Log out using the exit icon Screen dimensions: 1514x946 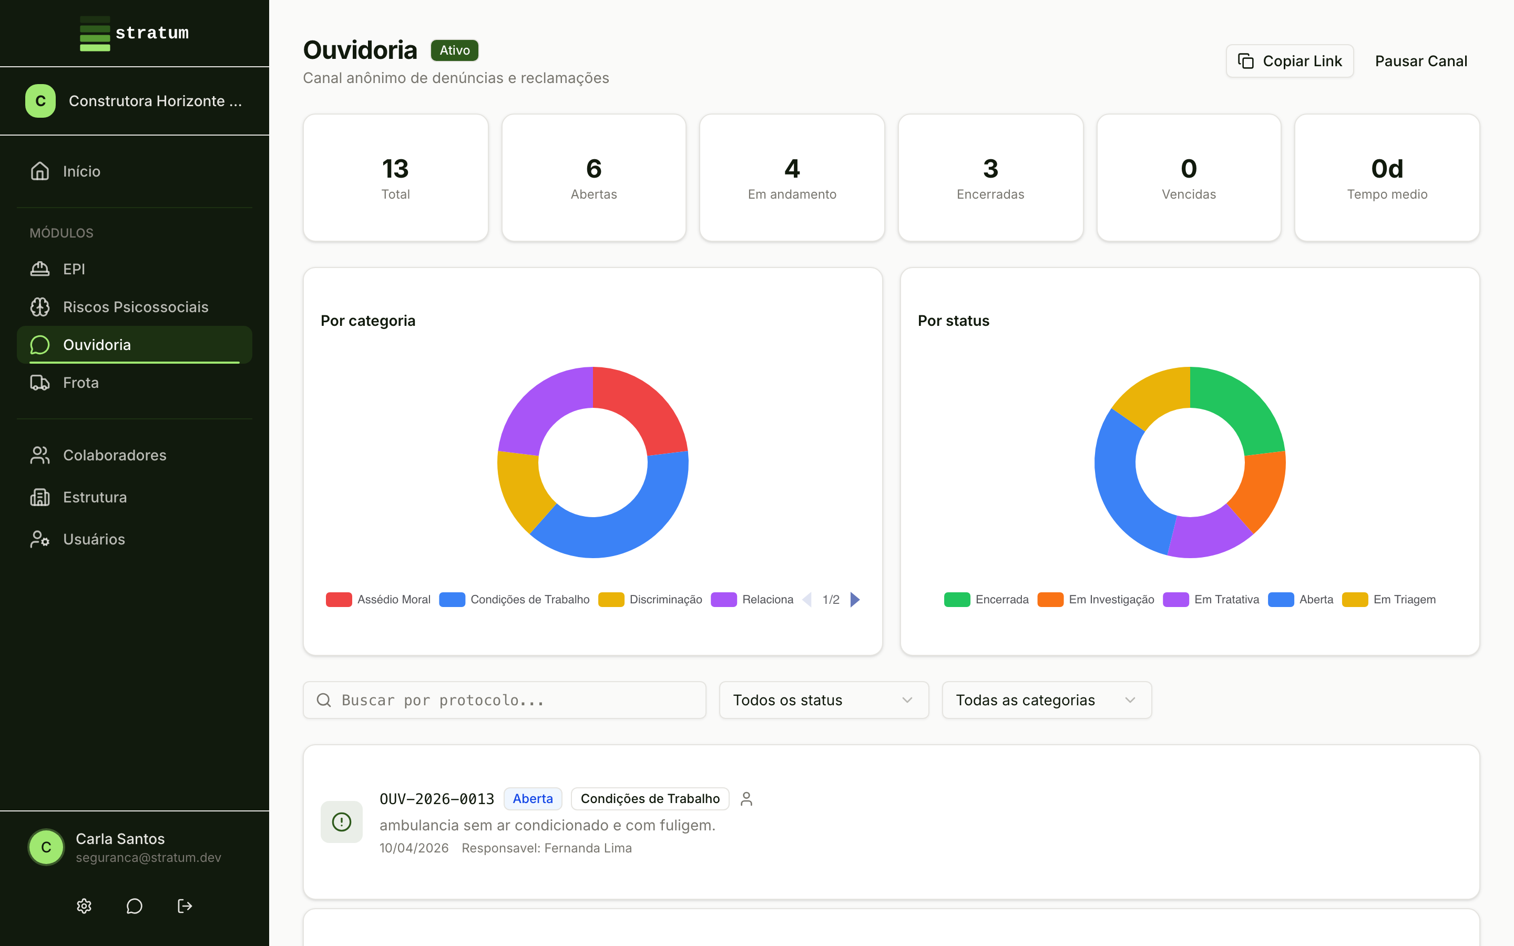pyautogui.click(x=185, y=906)
